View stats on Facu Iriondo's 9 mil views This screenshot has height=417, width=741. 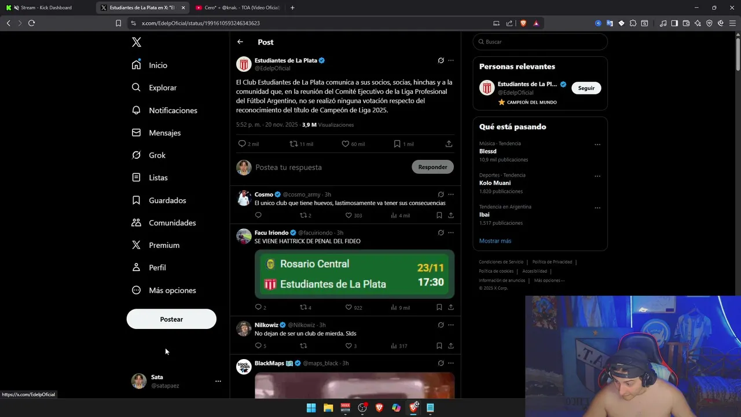tap(400, 308)
